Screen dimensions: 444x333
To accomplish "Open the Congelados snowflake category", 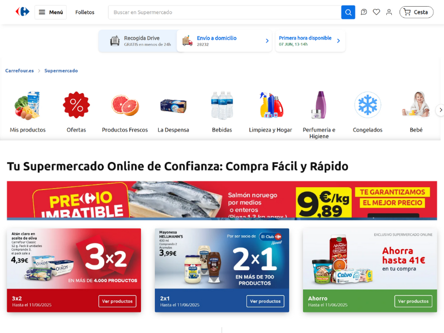I will tap(367, 105).
